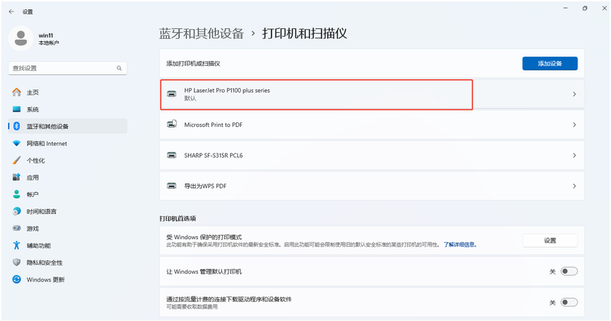Click the 添加设备 button
The image size is (611, 321).
coord(549,63)
